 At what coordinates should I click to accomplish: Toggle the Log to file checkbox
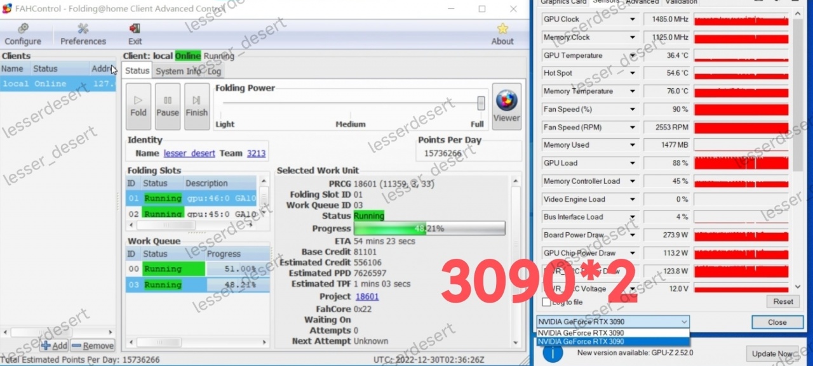click(x=546, y=302)
